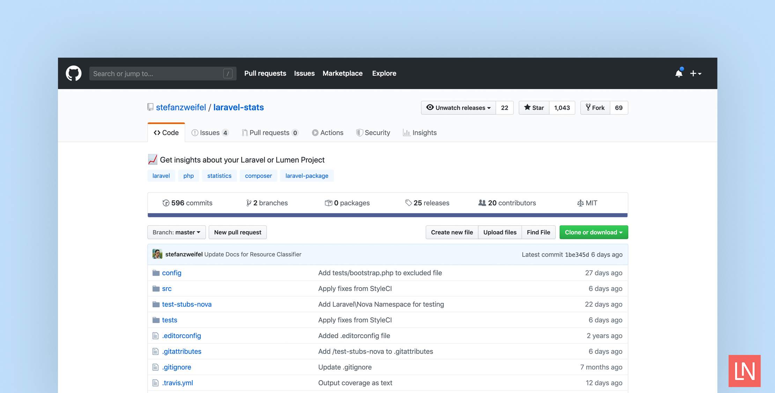Click the file icon for .travis.yml
This screenshot has height=393, width=775.
tap(155, 383)
